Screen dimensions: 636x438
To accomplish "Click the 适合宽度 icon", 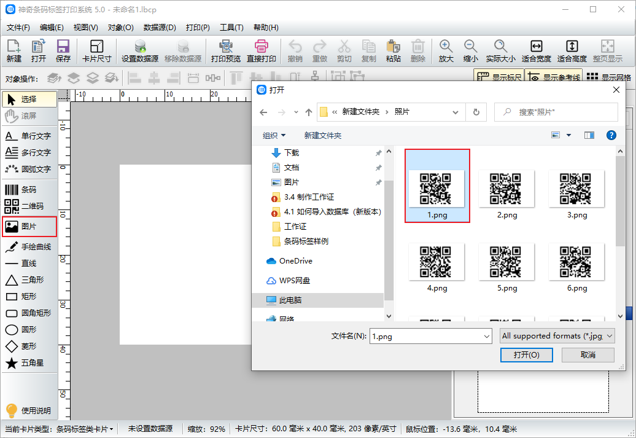I will [536, 51].
